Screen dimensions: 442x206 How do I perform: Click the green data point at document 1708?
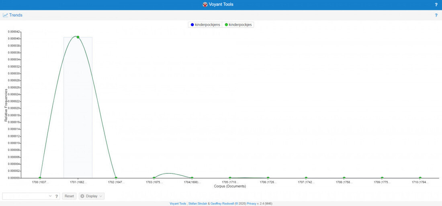[344, 178]
